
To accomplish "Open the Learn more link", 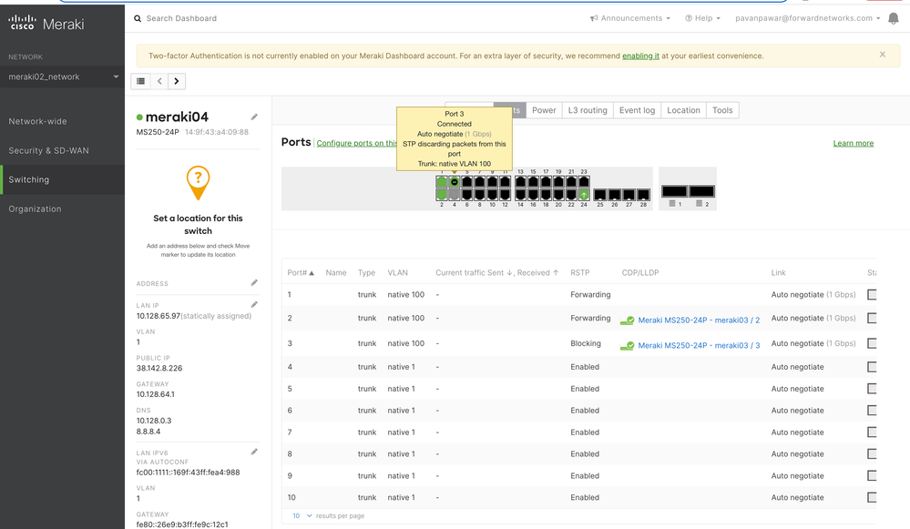I will pos(853,143).
